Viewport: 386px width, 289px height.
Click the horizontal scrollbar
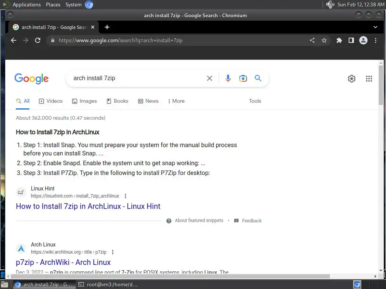pyautogui.click(x=170, y=276)
